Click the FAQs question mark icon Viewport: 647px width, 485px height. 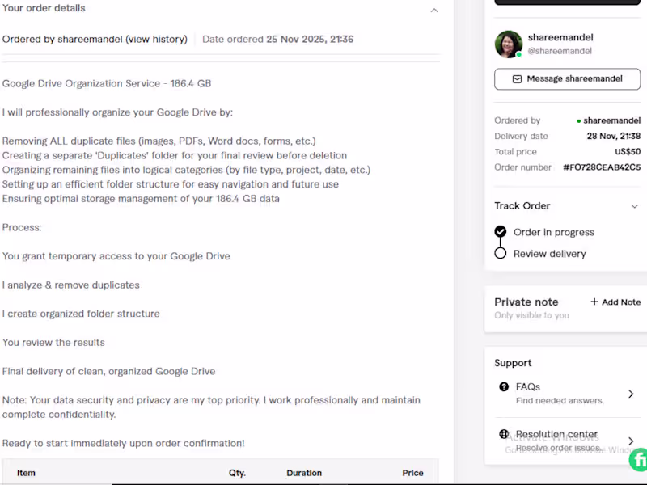click(504, 387)
